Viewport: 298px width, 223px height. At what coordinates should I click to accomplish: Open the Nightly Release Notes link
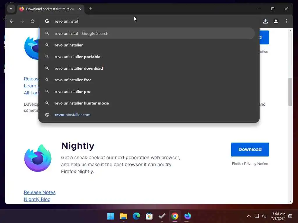point(40,192)
